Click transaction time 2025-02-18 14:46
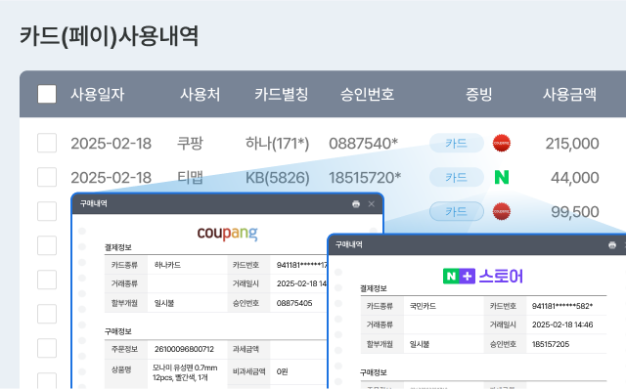 tap(562, 324)
